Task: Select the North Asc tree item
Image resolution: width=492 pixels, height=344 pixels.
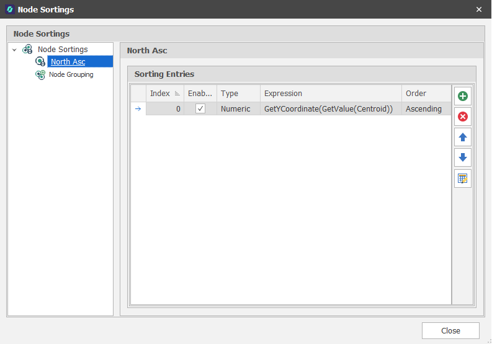Action: pos(68,61)
